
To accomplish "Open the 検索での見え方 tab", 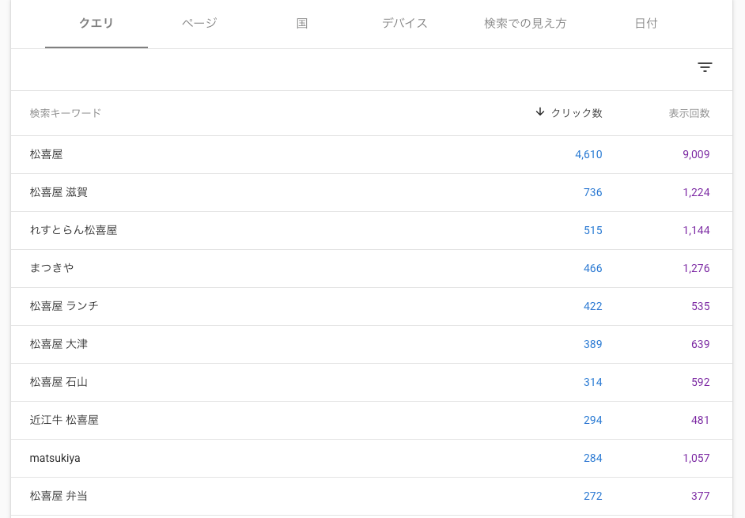I will click(x=525, y=24).
